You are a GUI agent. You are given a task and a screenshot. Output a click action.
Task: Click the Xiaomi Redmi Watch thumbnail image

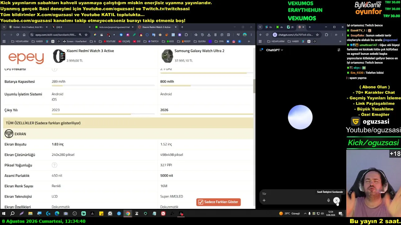[x=59, y=56]
